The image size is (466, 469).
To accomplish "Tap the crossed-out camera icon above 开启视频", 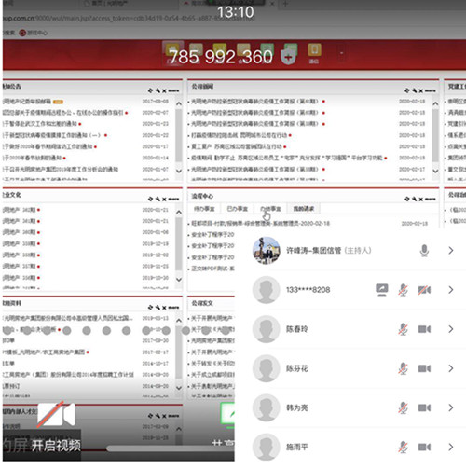I will click(x=56, y=415).
